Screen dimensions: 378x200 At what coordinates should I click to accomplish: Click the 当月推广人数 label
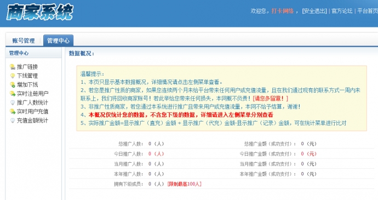(x=129, y=164)
